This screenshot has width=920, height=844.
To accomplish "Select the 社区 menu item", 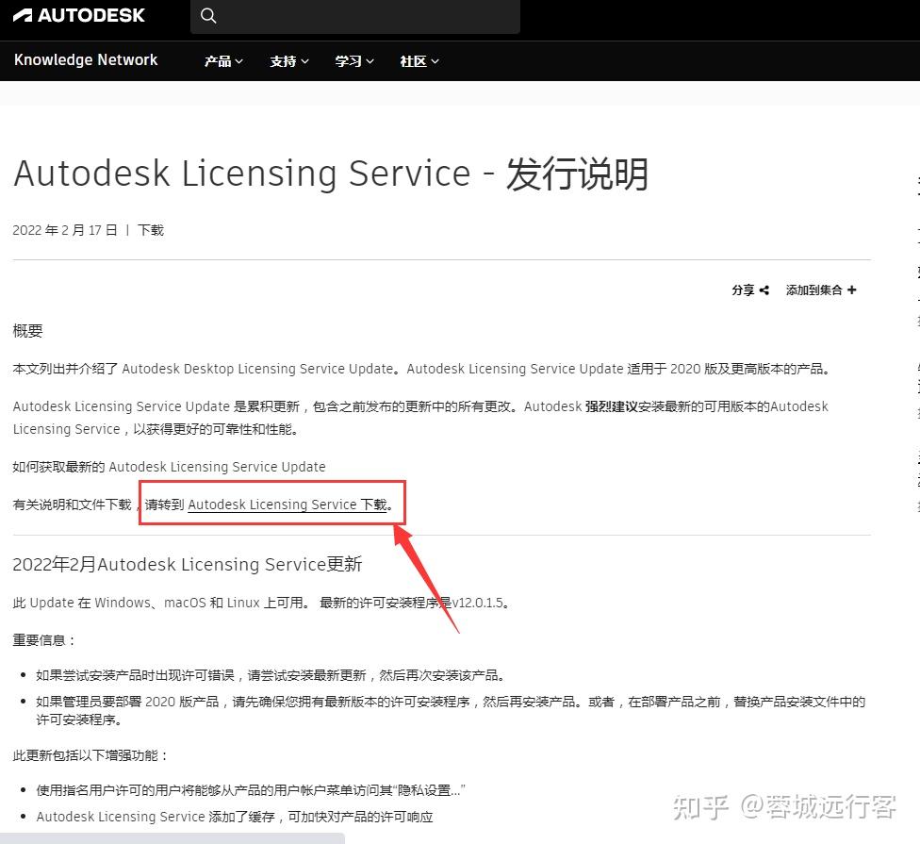I will [x=413, y=60].
